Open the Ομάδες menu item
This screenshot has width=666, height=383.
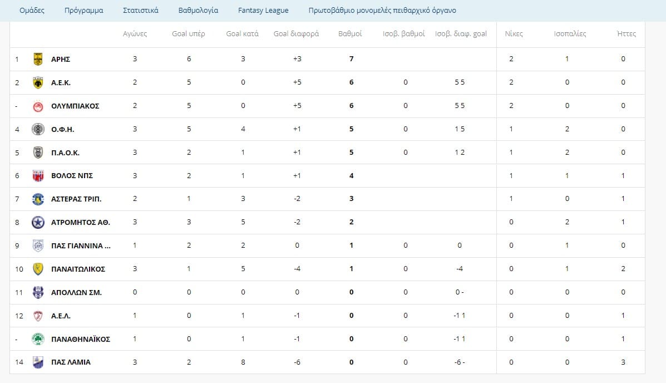point(32,11)
